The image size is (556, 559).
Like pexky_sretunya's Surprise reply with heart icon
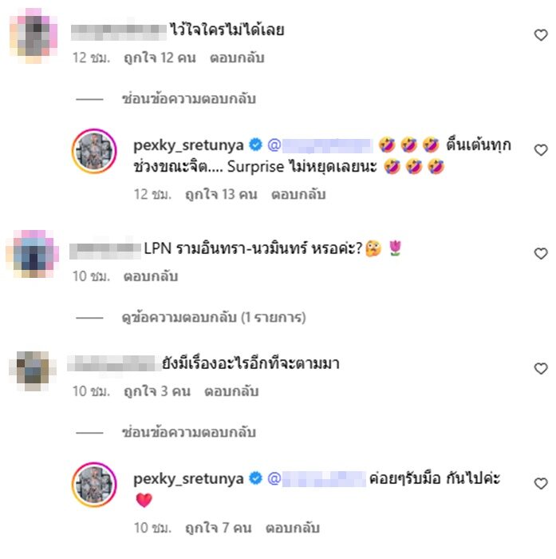click(x=541, y=150)
